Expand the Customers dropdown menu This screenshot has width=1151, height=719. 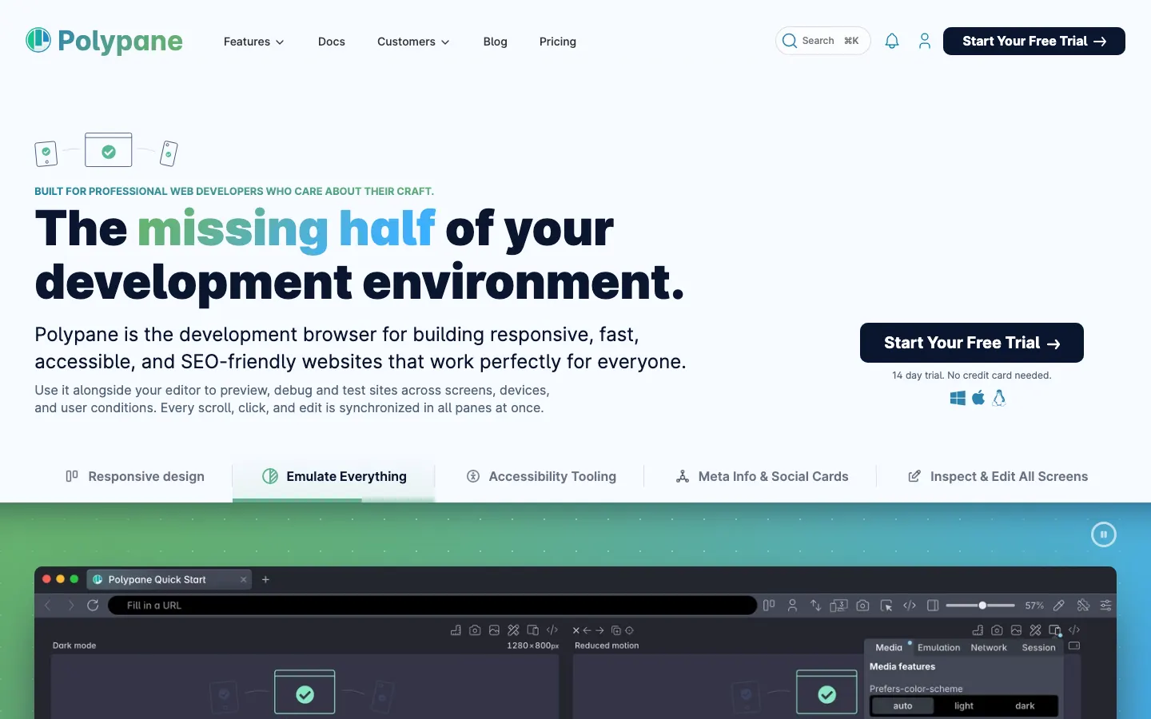click(413, 42)
